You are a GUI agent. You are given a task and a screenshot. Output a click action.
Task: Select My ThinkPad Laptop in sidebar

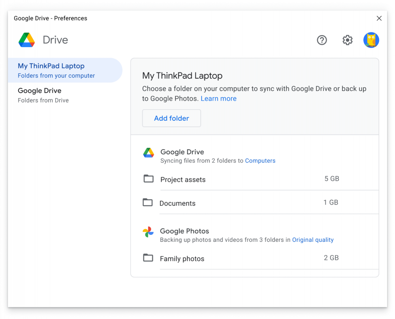65,70
